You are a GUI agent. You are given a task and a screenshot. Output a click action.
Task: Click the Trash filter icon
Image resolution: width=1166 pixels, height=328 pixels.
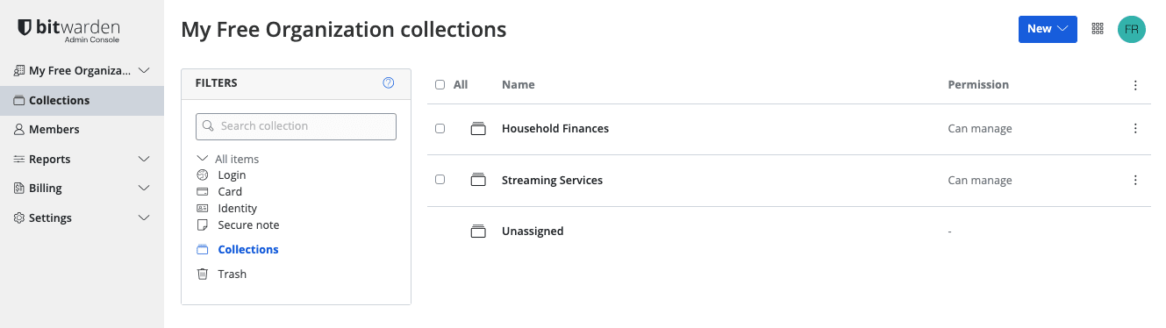(203, 275)
